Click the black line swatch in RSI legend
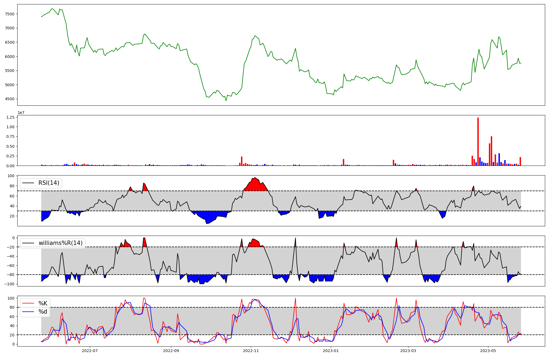549x357 pixels. 28,183
